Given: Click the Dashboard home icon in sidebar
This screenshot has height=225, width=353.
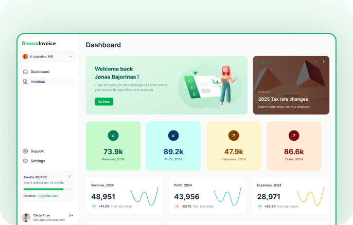Looking at the screenshot, I should pyautogui.click(x=25, y=72).
